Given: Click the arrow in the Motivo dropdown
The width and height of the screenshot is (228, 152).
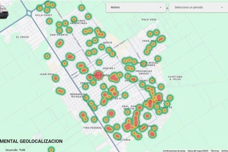Looking at the screenshot, I should click(161, 7).
